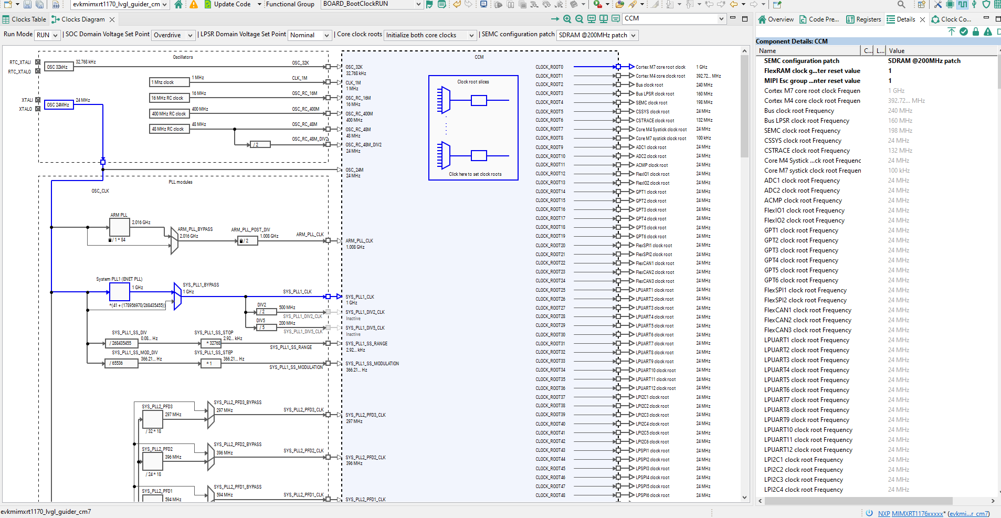Click the Zoom Out icon above the diagram
The height and width of the screenshot is (518, 1001).
pyautogui.click(x=579, y=18)
